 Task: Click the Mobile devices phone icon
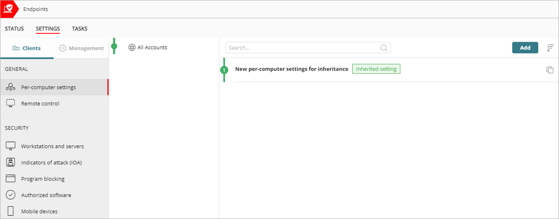coord(11,211)
